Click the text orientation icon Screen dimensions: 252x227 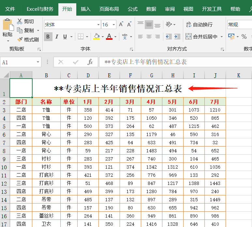tap(169, 24)
